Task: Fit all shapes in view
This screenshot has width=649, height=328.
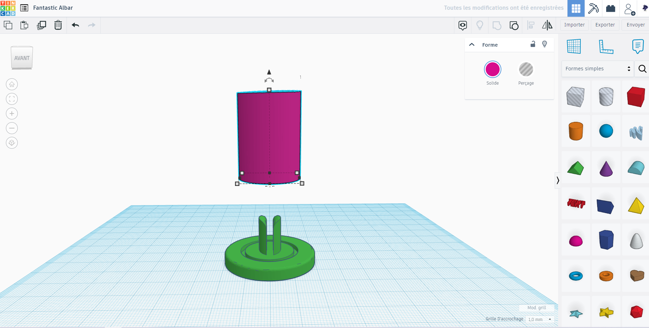Action: point(12,99)
